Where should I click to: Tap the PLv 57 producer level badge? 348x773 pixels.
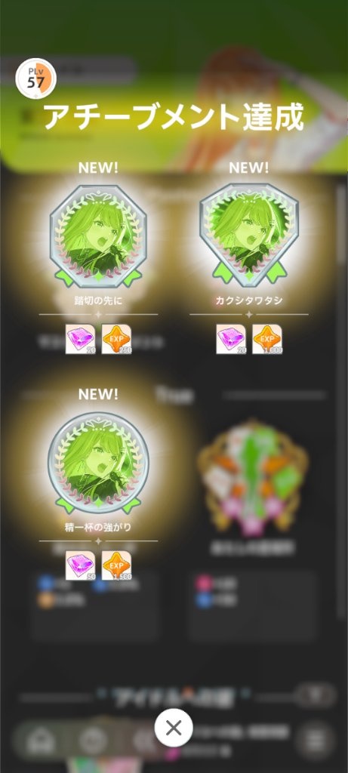35,79
